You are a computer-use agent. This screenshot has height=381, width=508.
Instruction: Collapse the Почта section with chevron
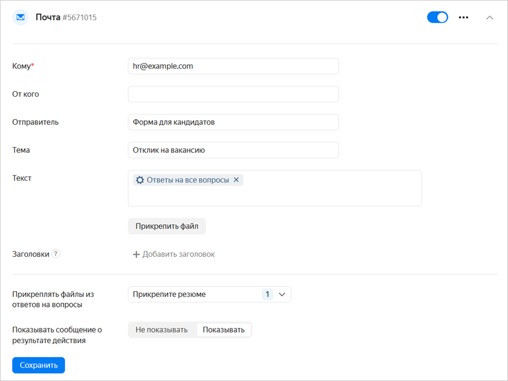(x=490, y=18)
